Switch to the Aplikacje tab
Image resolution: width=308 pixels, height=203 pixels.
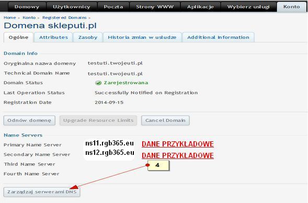coord(200,7)
